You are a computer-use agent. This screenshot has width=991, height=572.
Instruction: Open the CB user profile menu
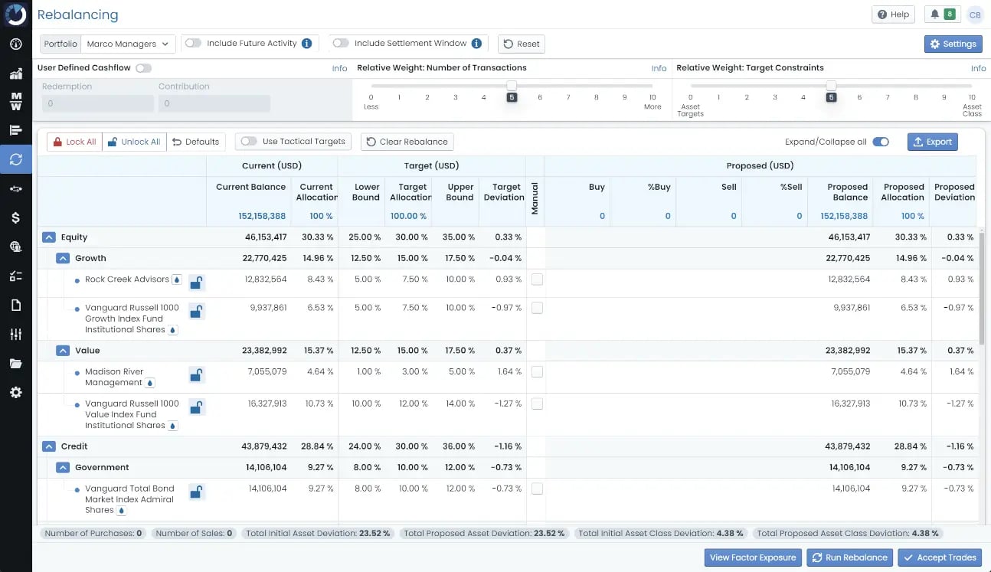(974, 15)
